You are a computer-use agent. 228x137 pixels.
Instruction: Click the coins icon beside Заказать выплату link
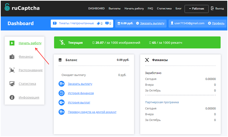point(61,84)
